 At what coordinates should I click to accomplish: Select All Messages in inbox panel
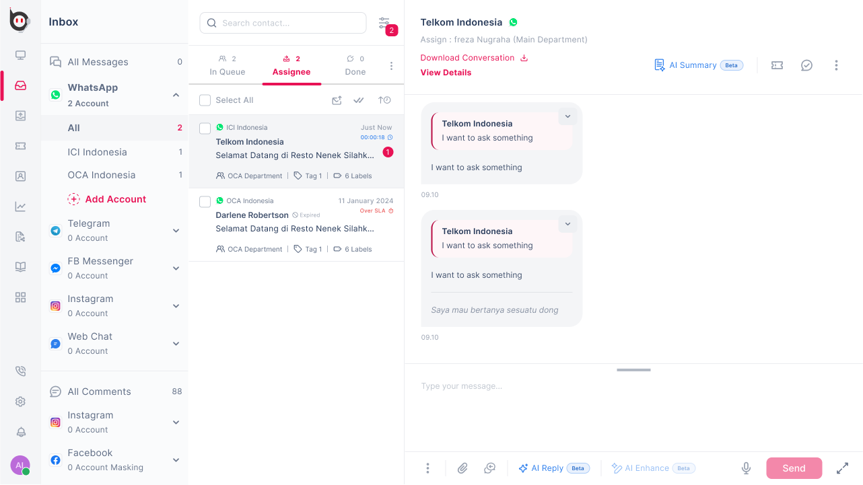[x=114, y=62]
